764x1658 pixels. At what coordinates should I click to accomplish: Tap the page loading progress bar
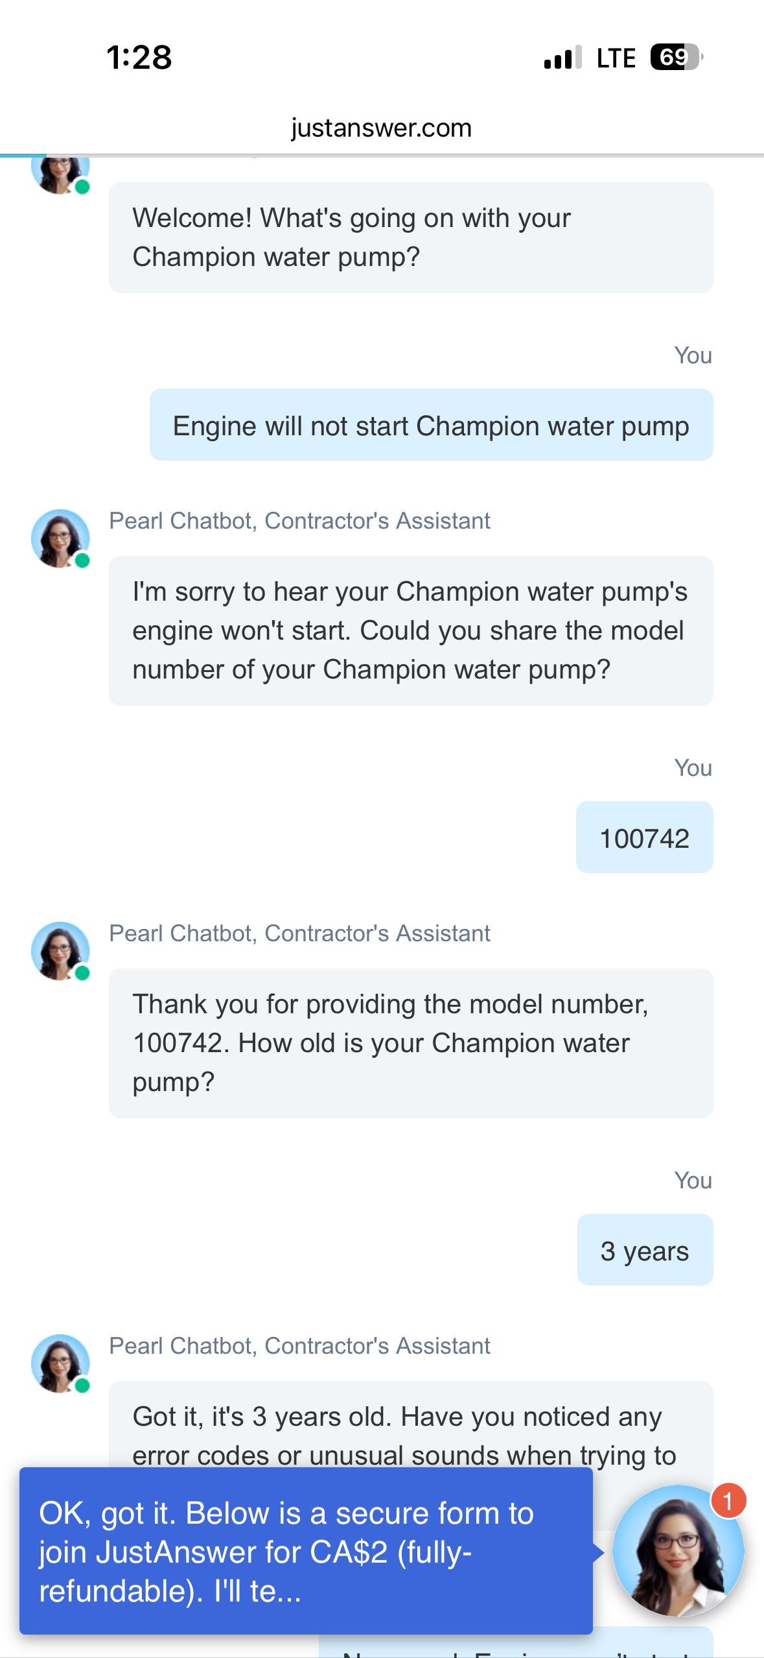(23, 156)
